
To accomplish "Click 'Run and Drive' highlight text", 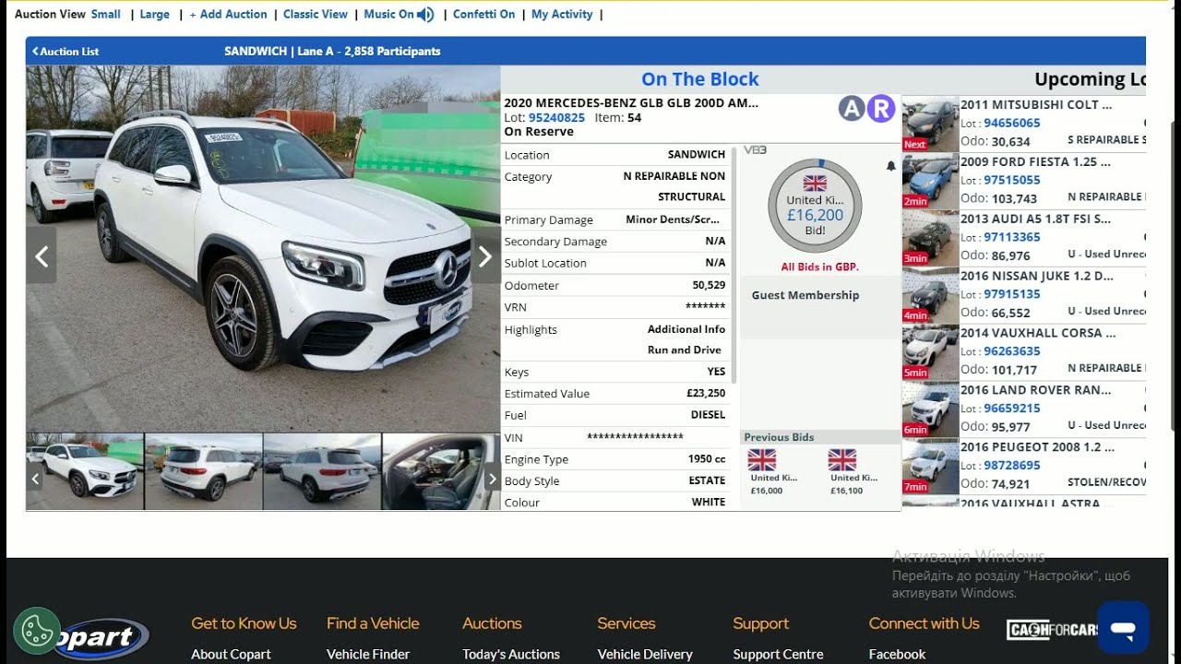I will point(685,350).
